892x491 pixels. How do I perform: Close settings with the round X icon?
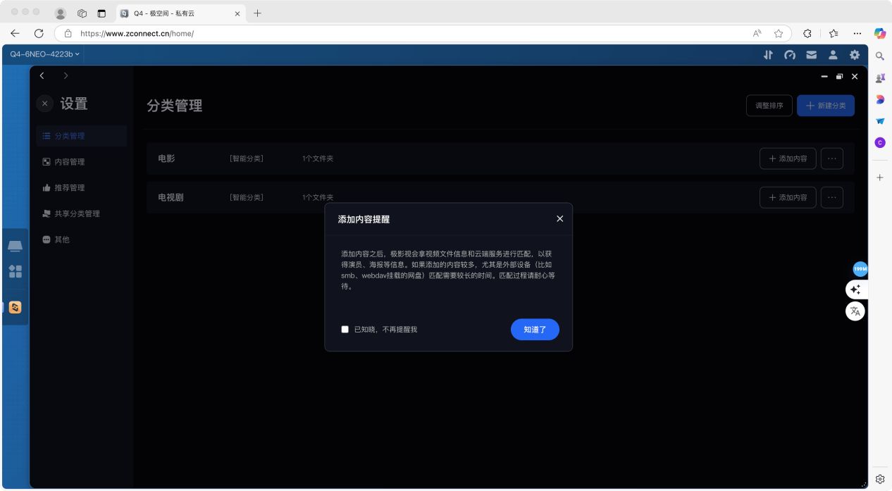[x=44, y=104]
